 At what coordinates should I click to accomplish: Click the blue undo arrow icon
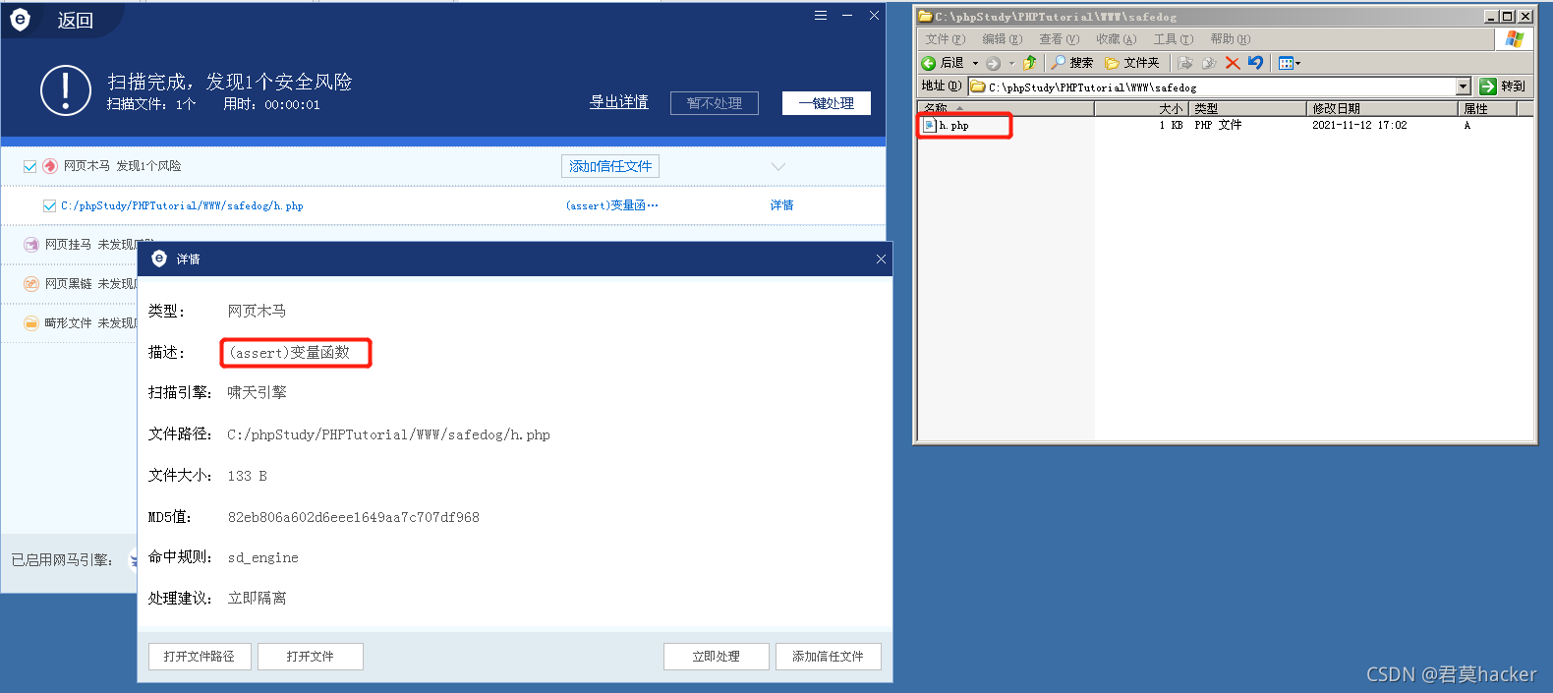tap(1255, 63)
